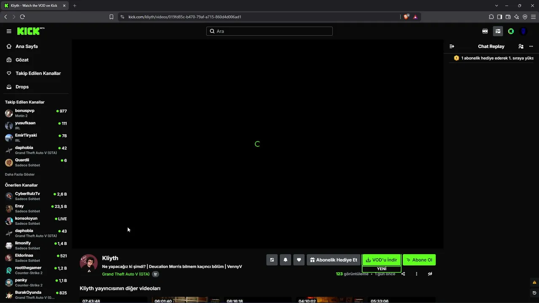This screenshot has width=539, height=303.
Task: Open konsoloyun live channel
Action: coord(36,221)
